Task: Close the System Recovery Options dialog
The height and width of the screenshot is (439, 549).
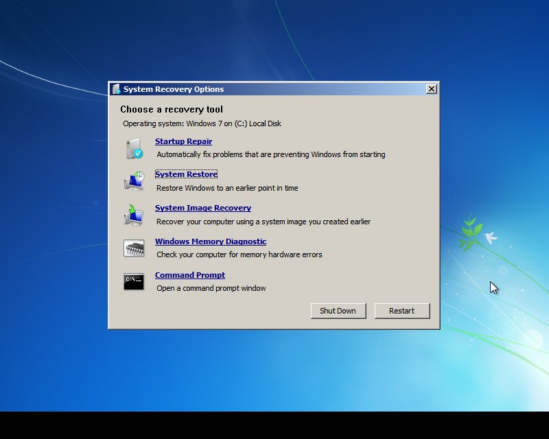Action: 432,89
